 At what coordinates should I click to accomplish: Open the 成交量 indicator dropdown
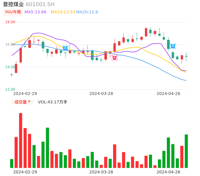coord(22,102)
